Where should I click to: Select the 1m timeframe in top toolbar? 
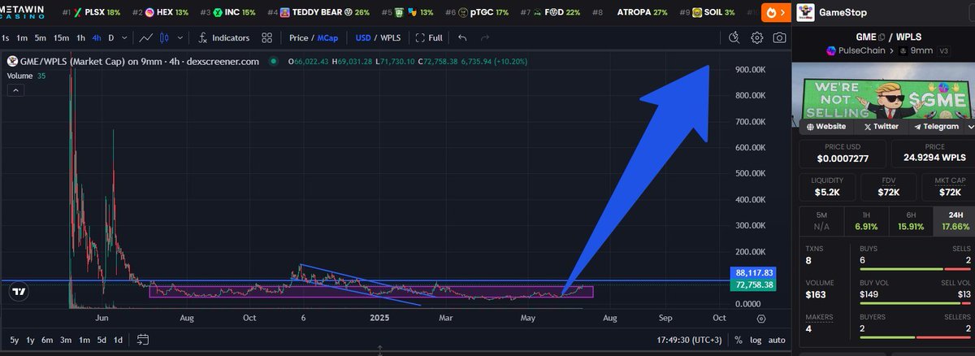[x=22, y=38]
